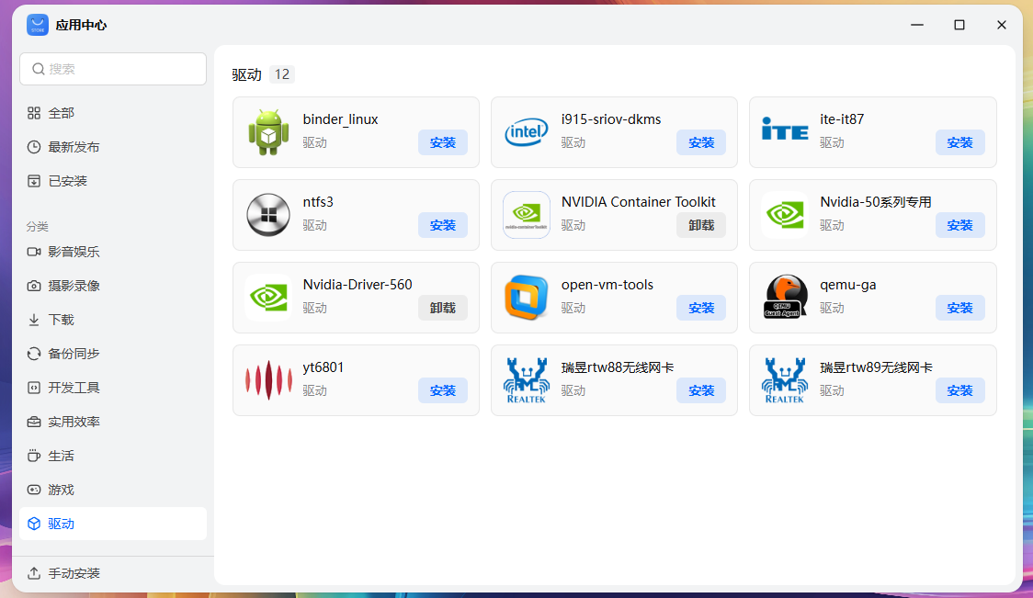Click the Nvidia-50系列专用 logo icon

pyautogui.click(x=785, y=215)
